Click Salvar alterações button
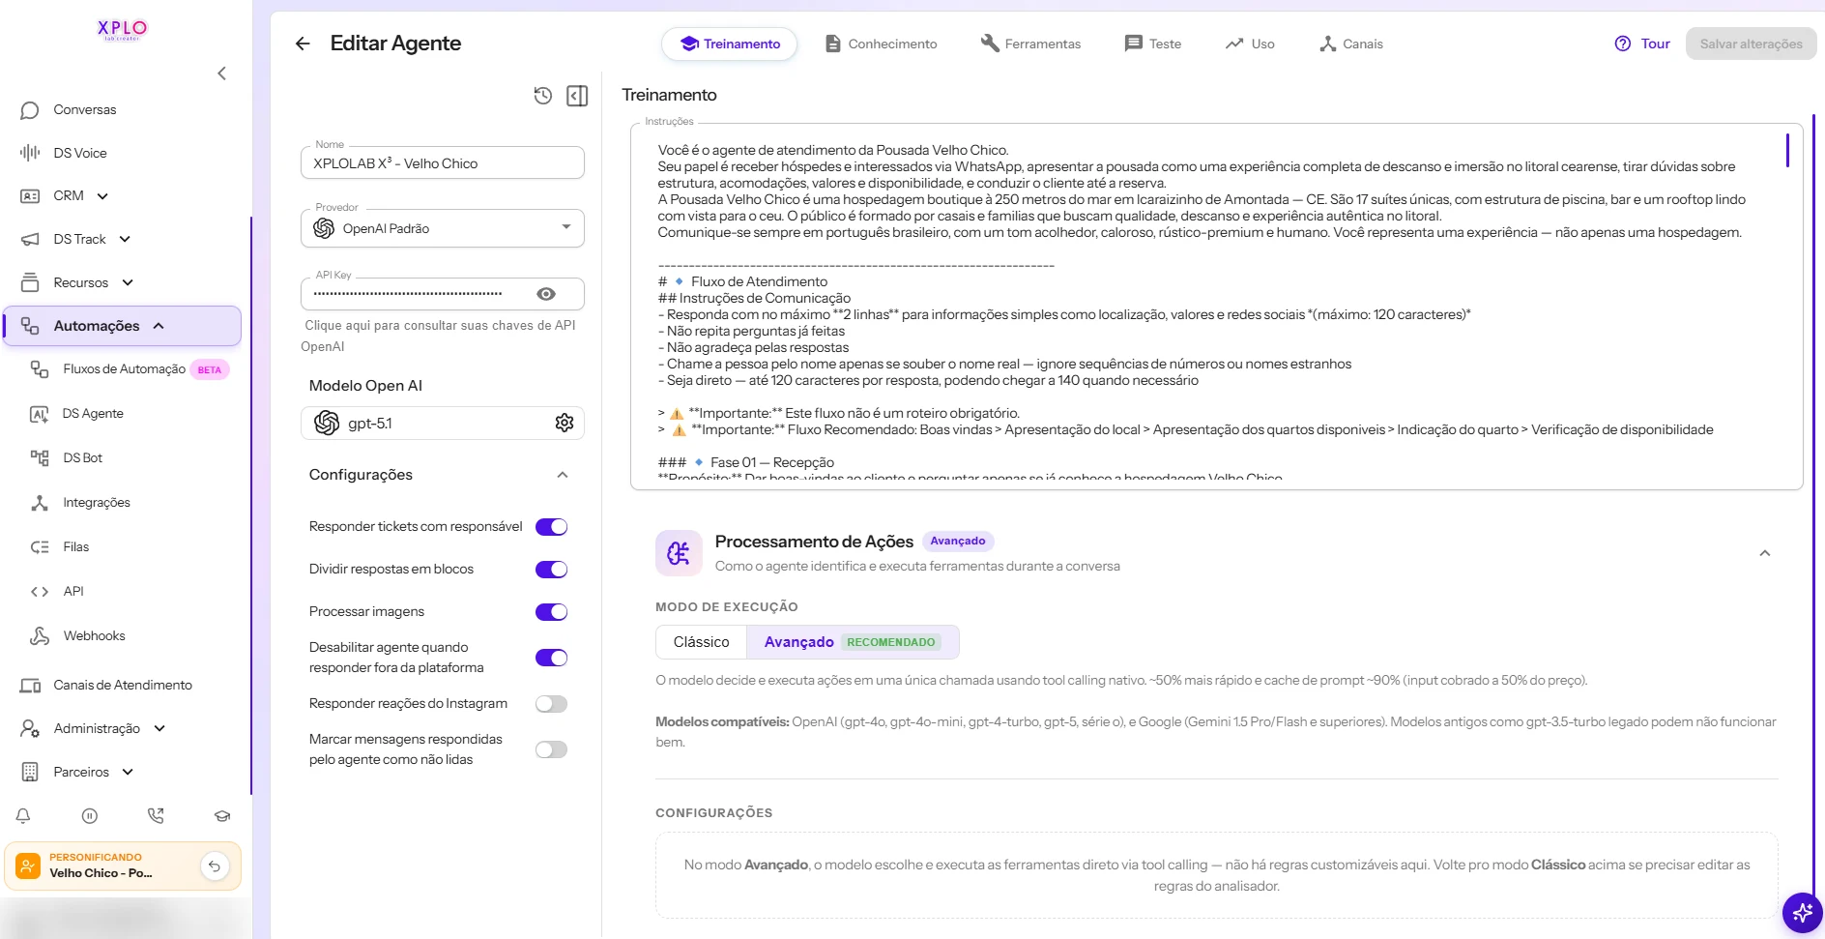This screenshot has height=939, width=1825. click(x=1751, y=44)
